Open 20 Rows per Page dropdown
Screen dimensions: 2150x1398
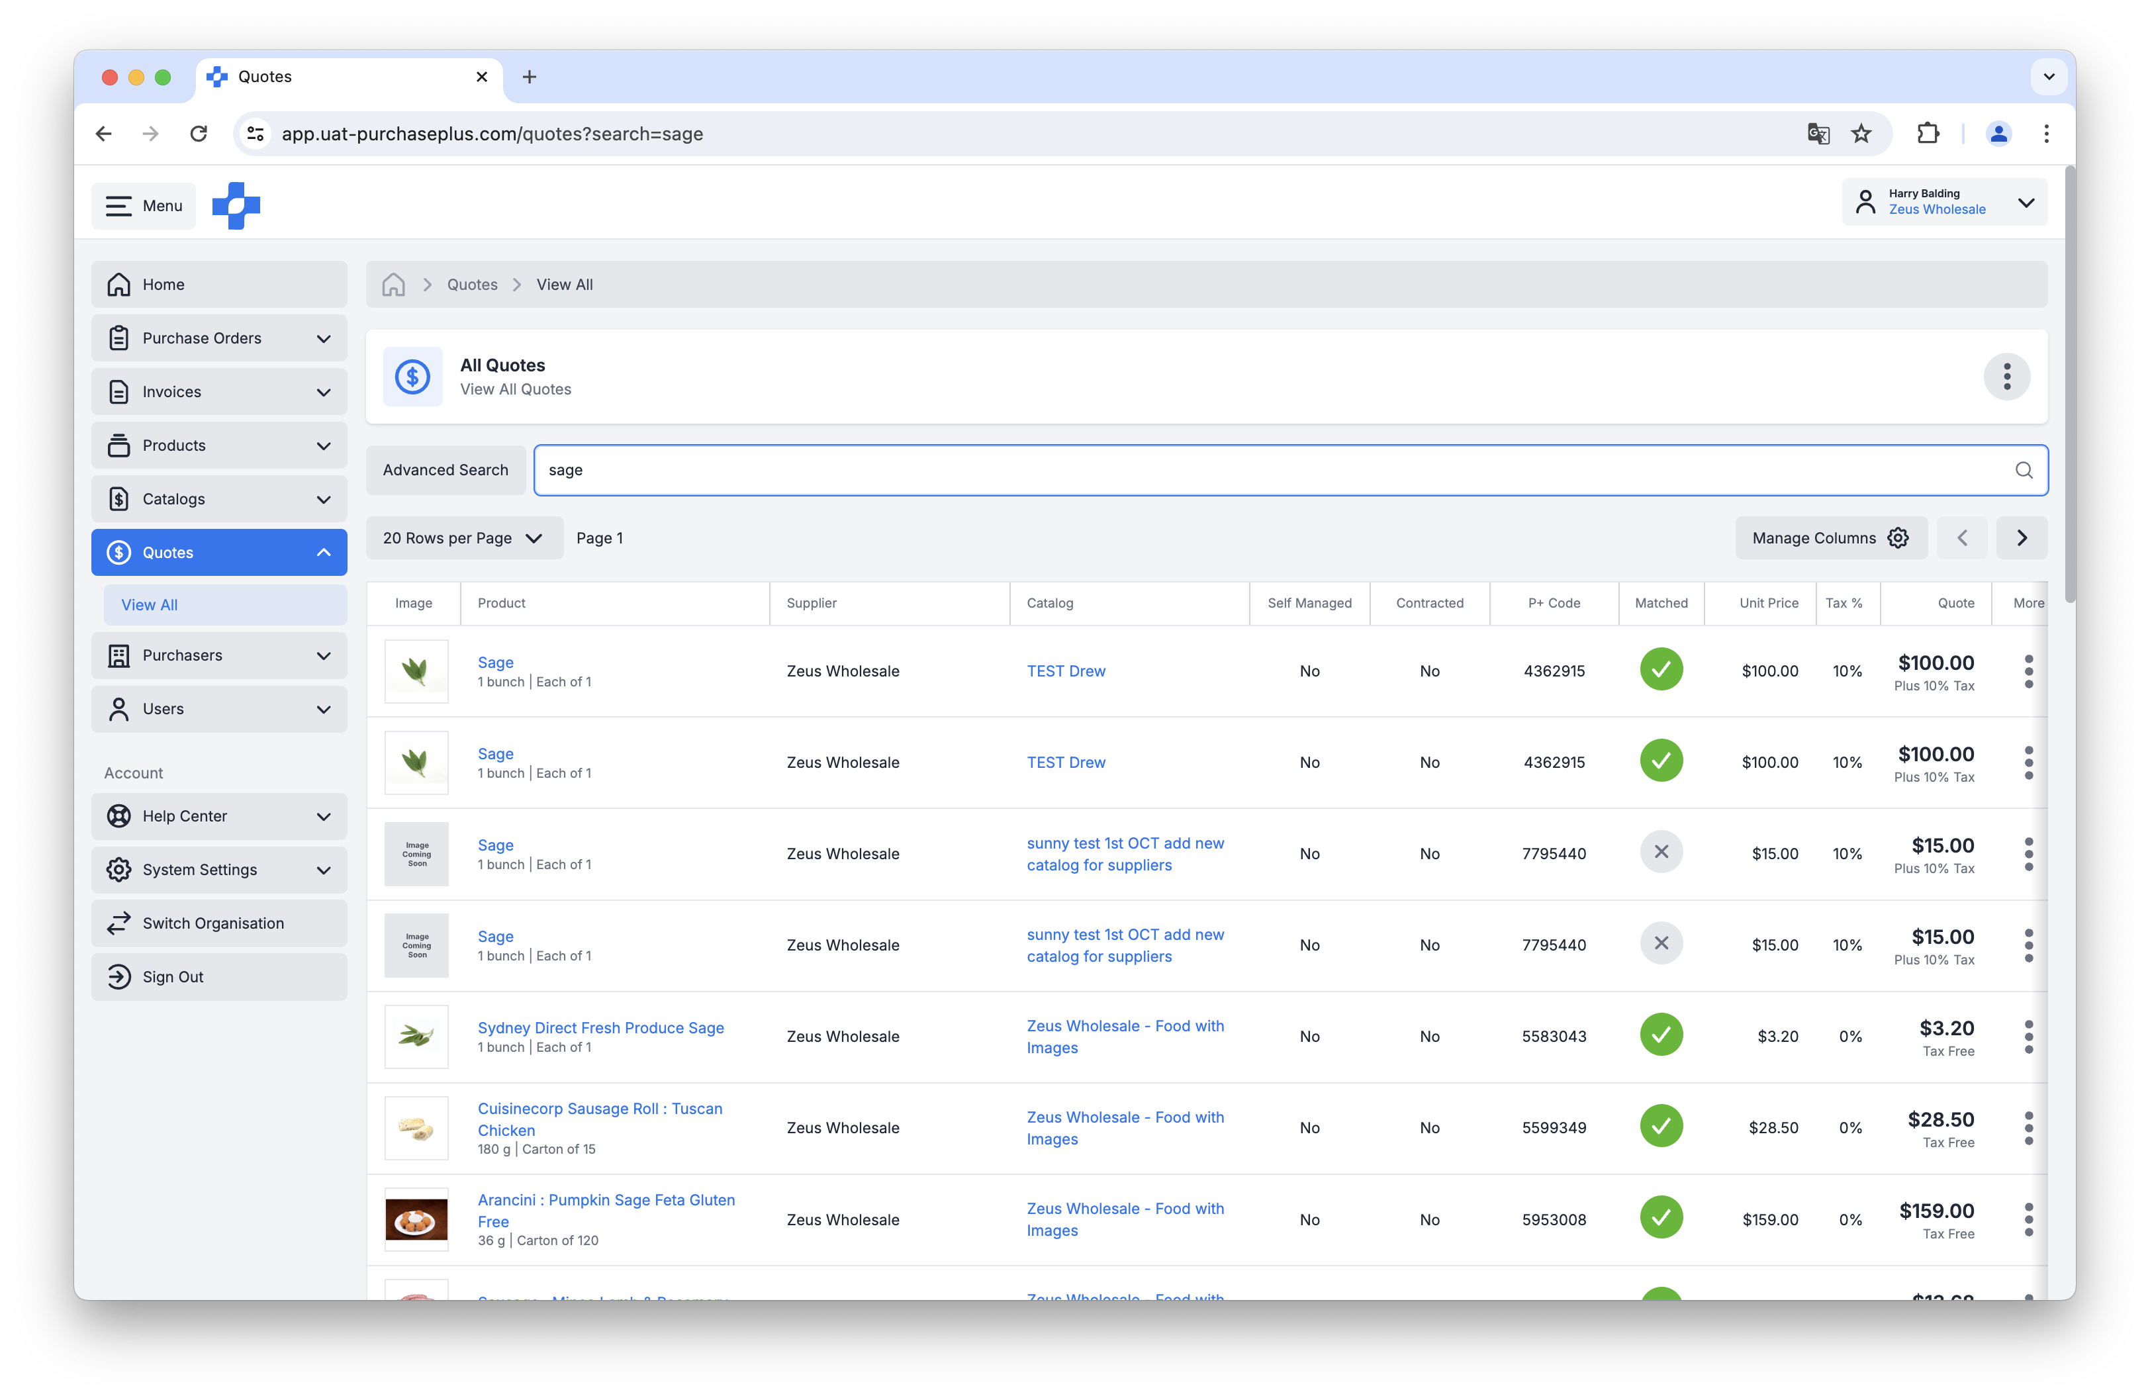point(463,538)
